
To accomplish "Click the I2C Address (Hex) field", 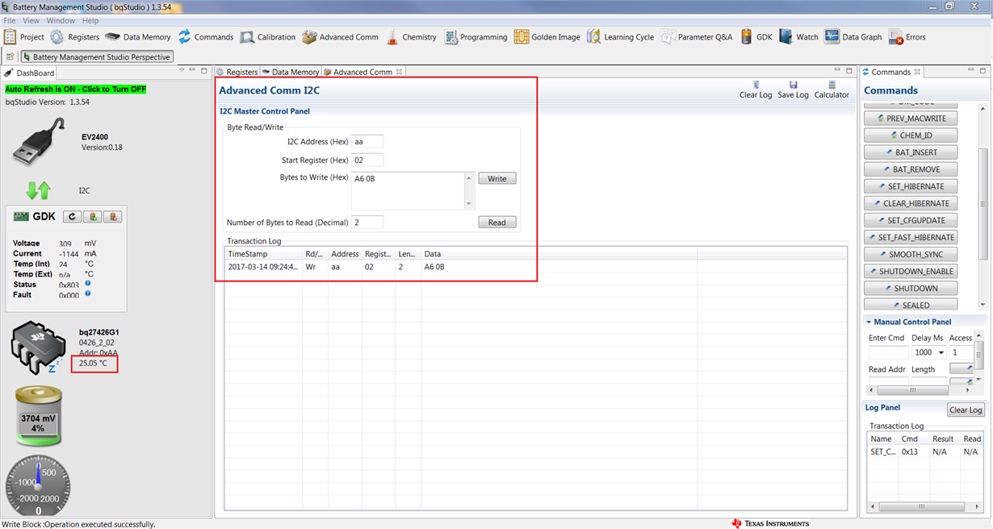I will coord(367,142).
